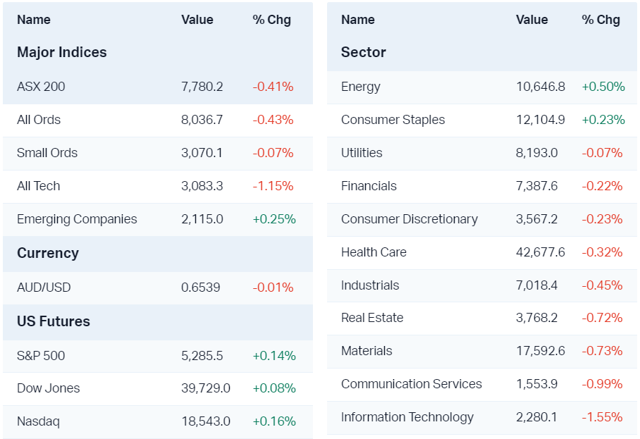Click the ASX 200 index name
The image size is (640, 439).
pyautogui.click(x=41, y=87)
